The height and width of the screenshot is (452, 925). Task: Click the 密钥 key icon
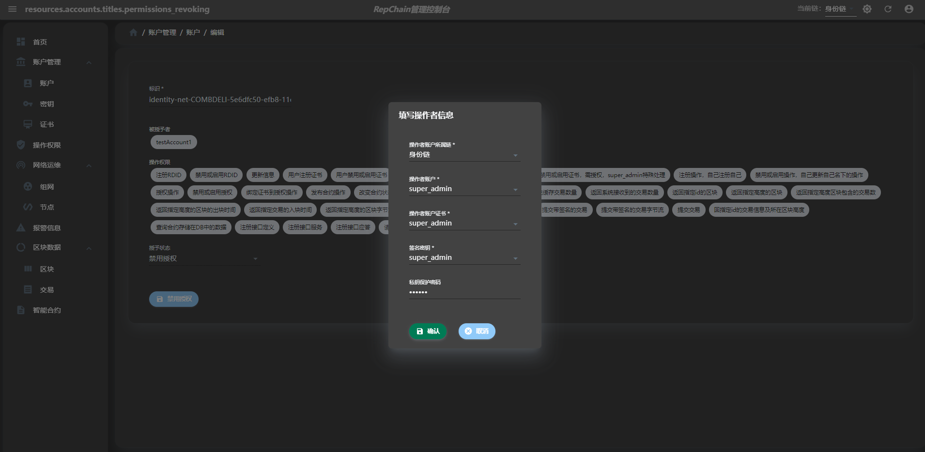[28, 104]
